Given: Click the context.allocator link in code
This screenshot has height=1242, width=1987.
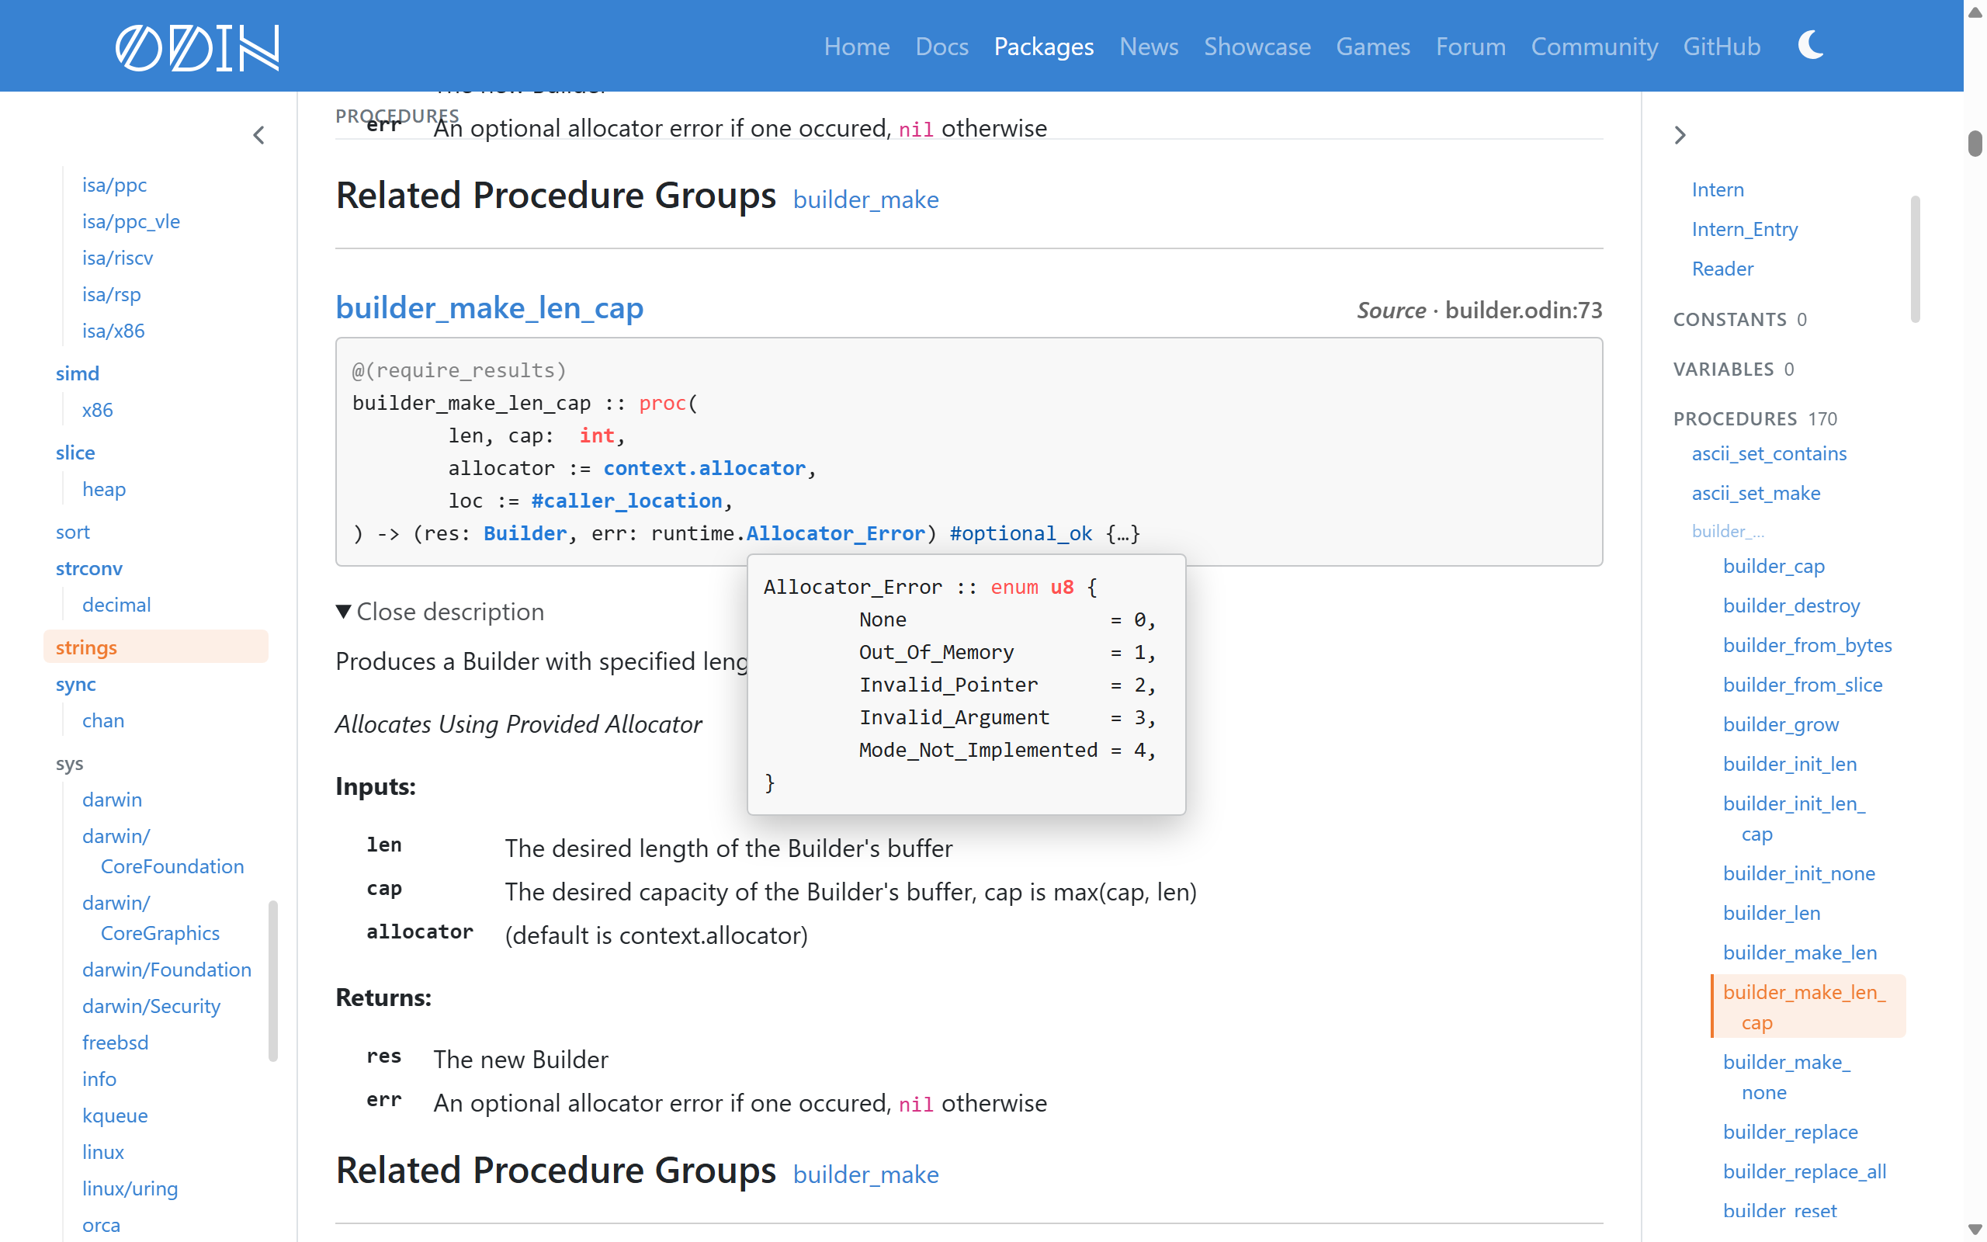Looking at the screenshot, I should 705,468.
